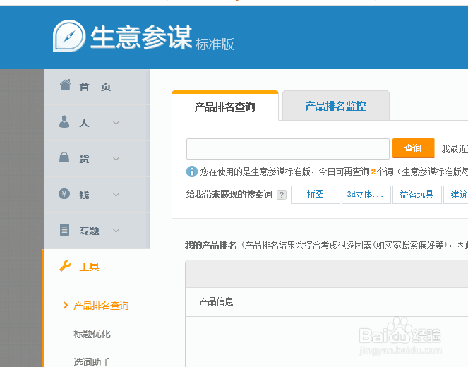
Task: Expand the 专题 menu chevron
Action: point(116,230)
